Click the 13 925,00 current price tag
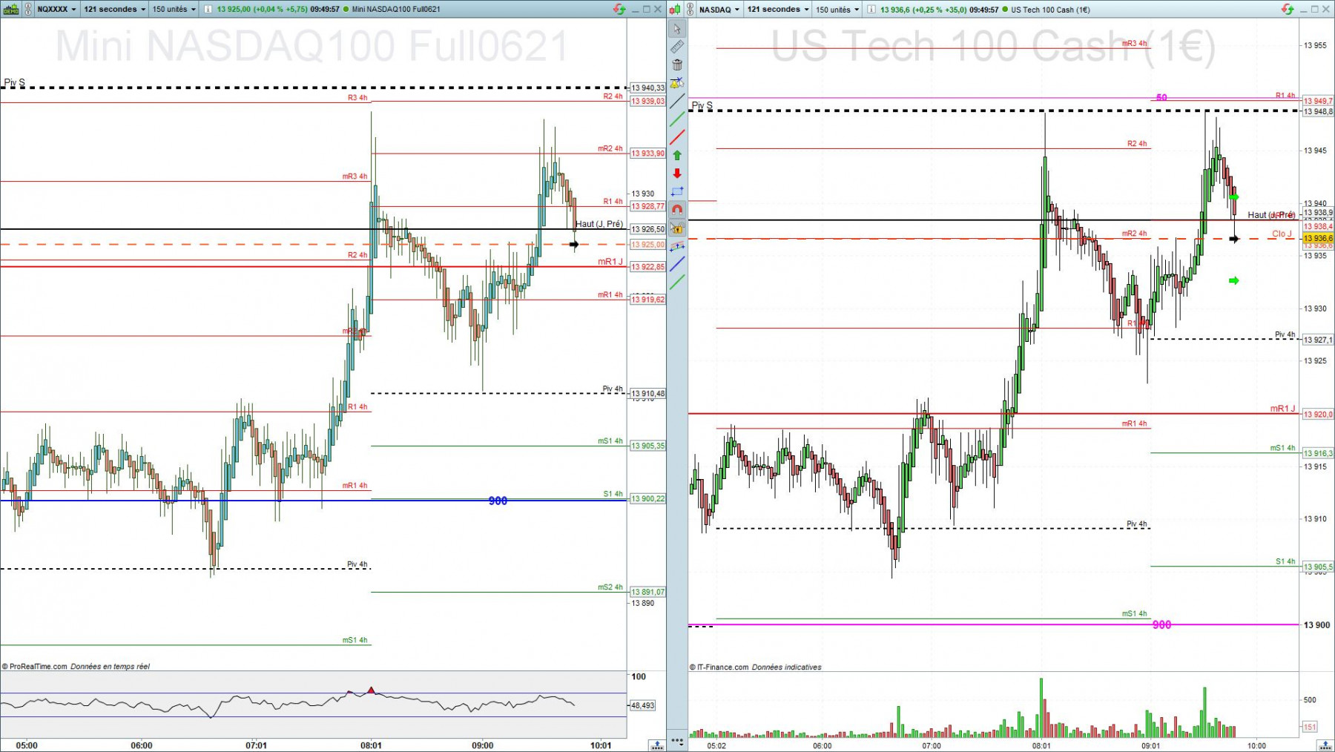The width and height of the screenshot is (1335, 752). (647, 245)
